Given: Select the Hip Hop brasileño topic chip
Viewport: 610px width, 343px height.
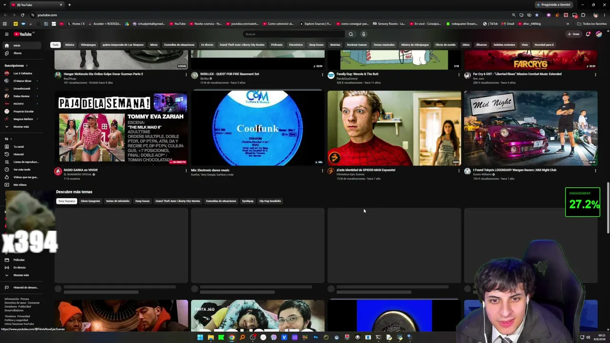Looking at the screenshot, I should (x=270, y=201).
